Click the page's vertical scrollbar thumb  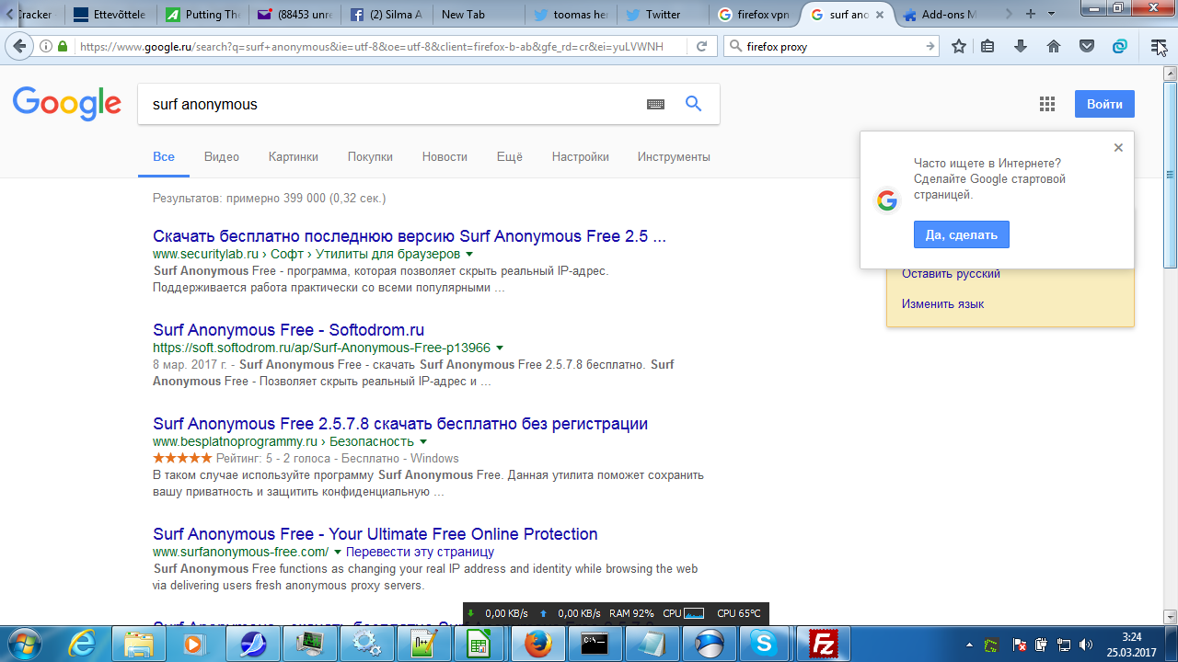[x=1171, y=175]
